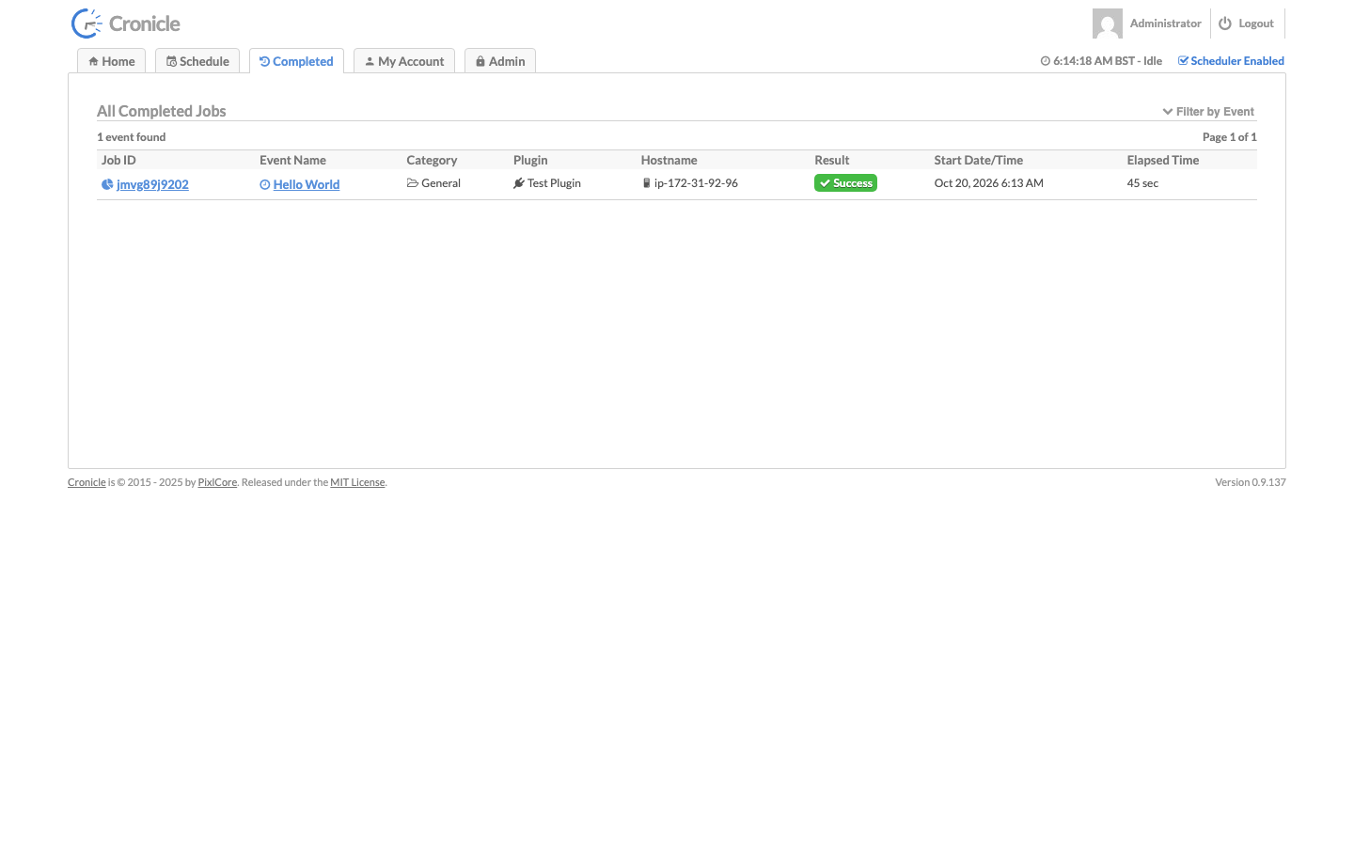Image resolution: width=1354 pixels, height=846 pixels.
Task: Open the Admin tab
Action: click(x=500, y=61)
